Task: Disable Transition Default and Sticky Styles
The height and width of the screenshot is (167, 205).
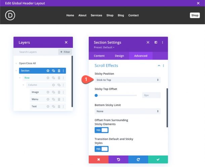Action: pos(101,149)
